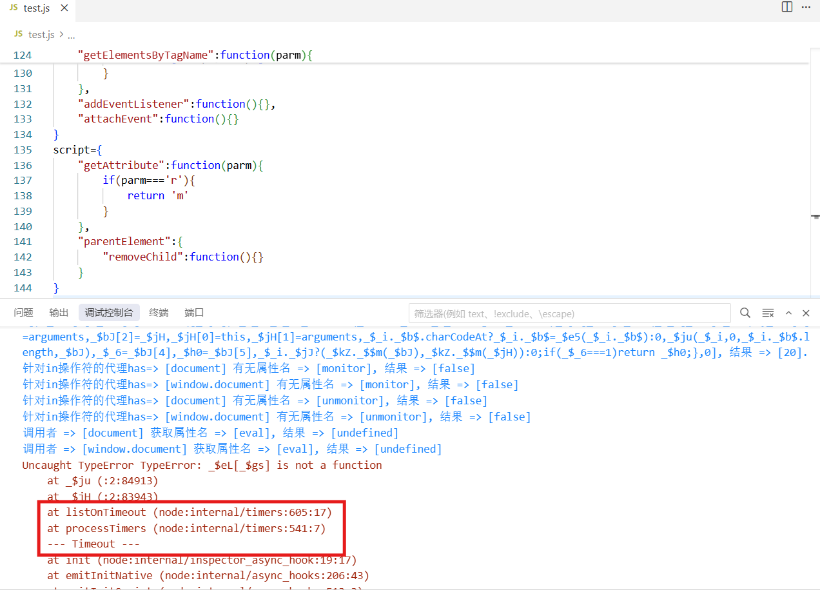Screen dimensions: 820x592
Task: Switch to the 终端 tab
Action: [x=159, y=313]
